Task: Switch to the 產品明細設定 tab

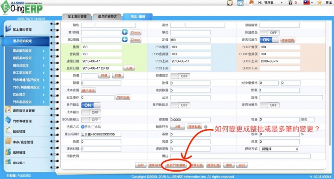Action: (x=107, y=17)
